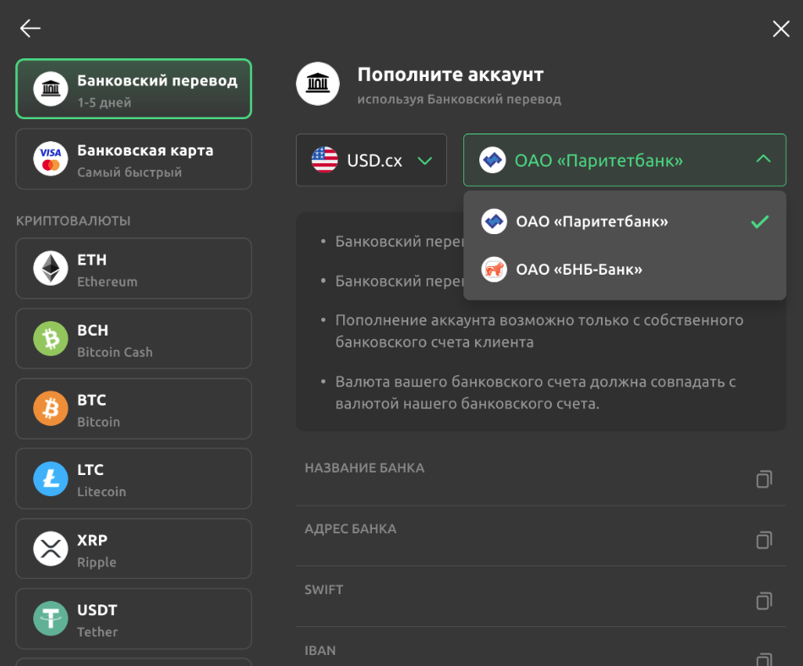Screen dimensions: 803x666
Task: Click the green checkmark beside Паритетбанк
Action: tap(760, 221)
